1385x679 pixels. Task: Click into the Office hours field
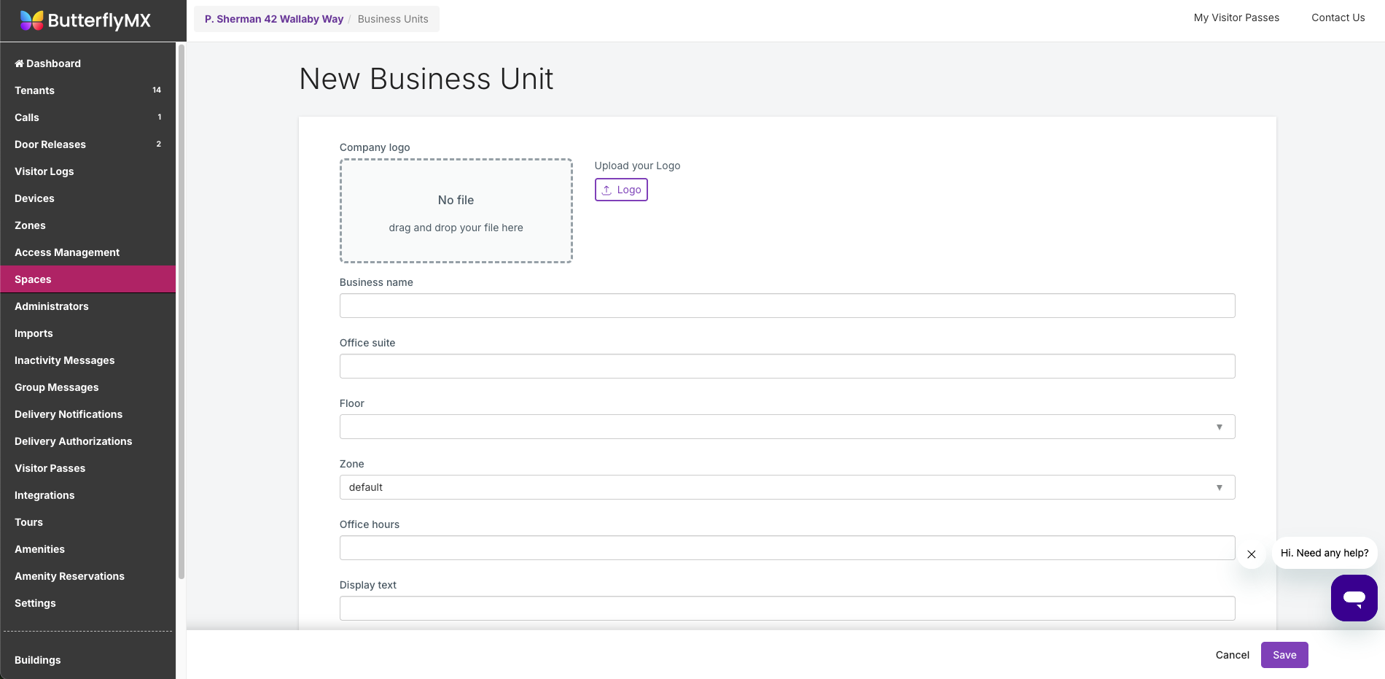click(787, 548)
